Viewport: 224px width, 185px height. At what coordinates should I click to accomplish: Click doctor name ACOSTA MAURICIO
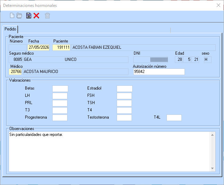pos(76,72)
